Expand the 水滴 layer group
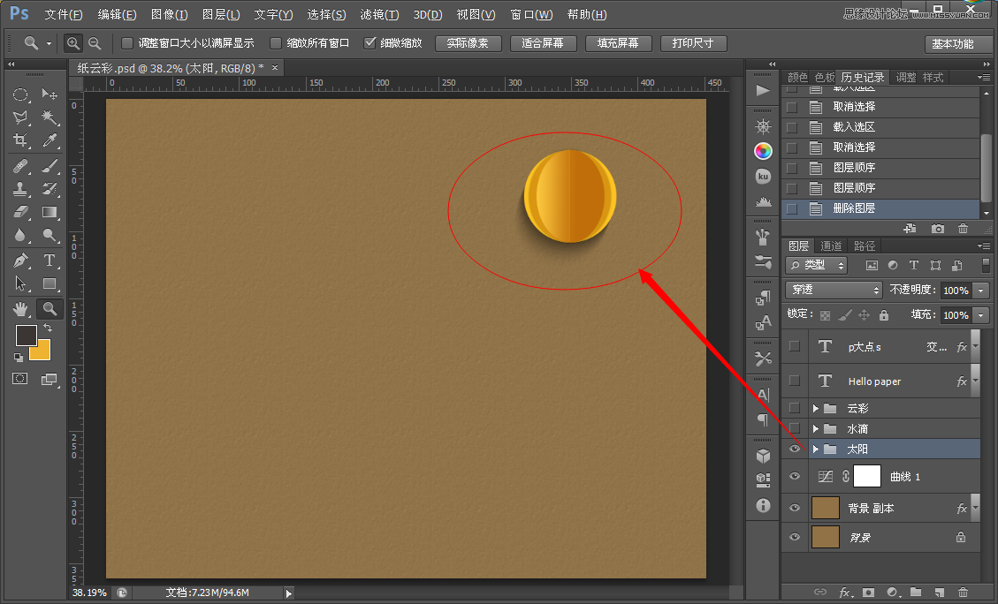Screen dimensions: 998x604 tap(815, 428)
